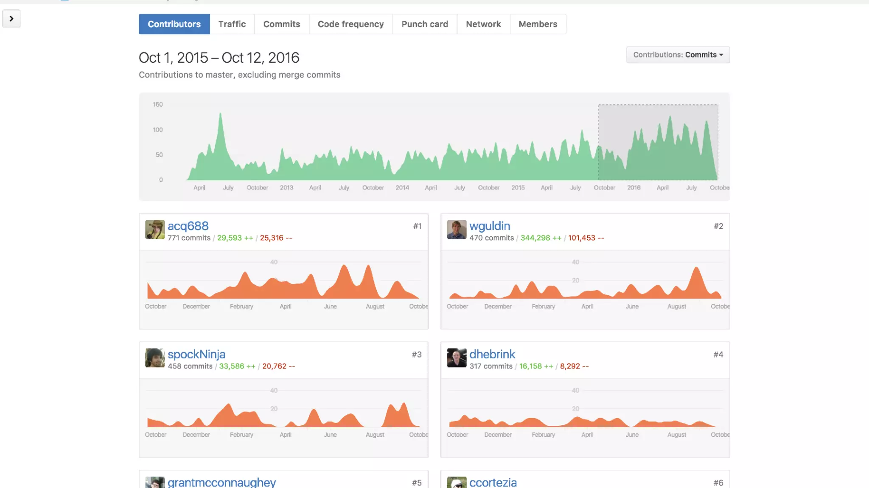Viewport: 869px width, 488px height.
Task: Click the selected date range in the timeline graph
Action: (x=658, y=142)
